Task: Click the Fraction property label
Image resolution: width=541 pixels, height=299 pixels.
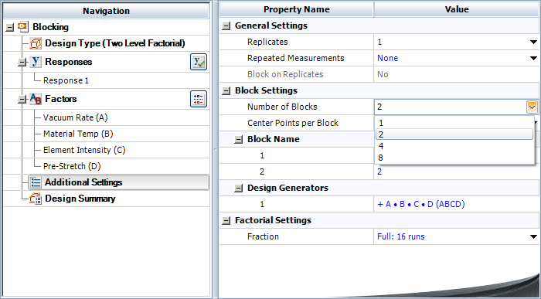Action: tap(263, 236)
